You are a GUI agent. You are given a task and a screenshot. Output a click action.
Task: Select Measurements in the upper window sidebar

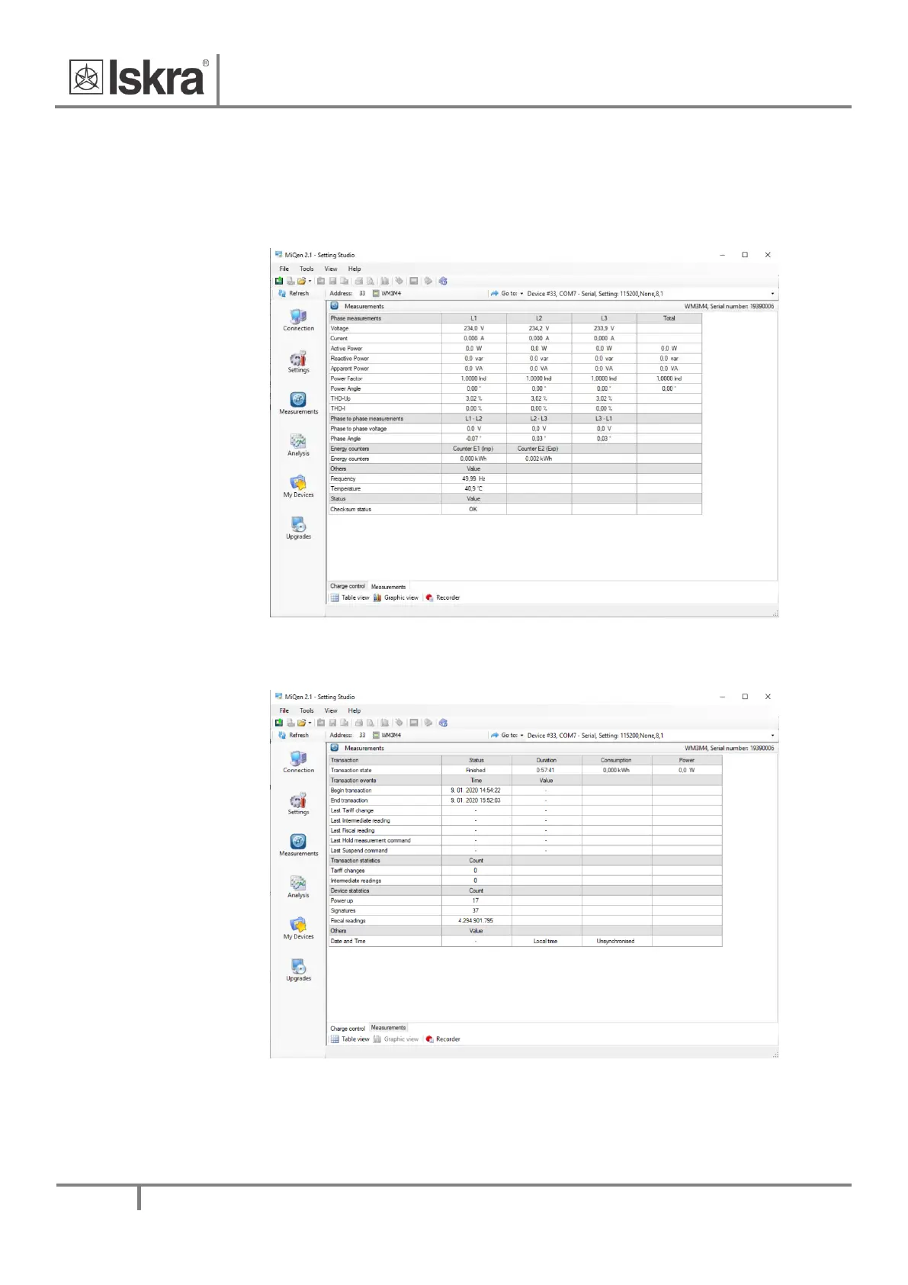click(x=298, y=403)
